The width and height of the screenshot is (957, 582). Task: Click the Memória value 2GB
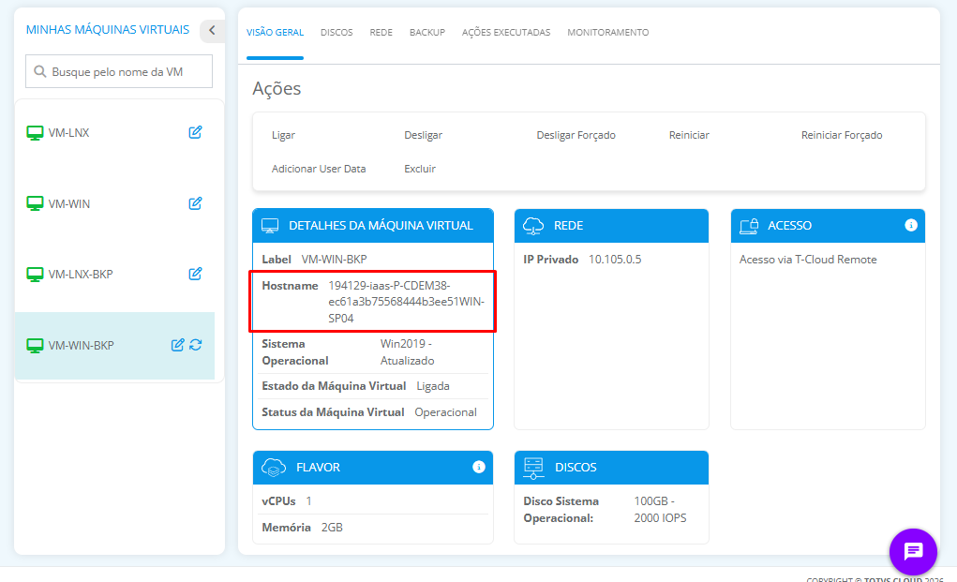332,527
